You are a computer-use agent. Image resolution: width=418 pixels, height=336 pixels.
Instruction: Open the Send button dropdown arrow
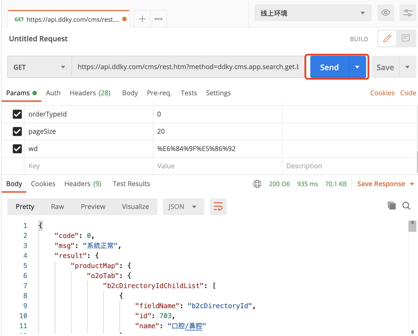click(x=357, y=67)
